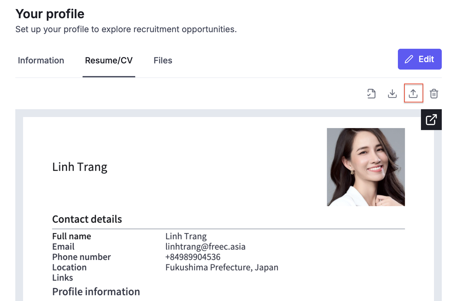
Task: Delete the resume with the trash icon
Action: pos(434,94)
